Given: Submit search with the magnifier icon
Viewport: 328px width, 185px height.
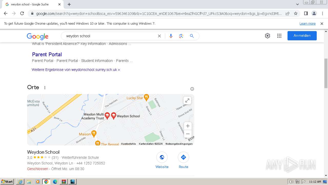Looking at the screenshot, I should point(192,36).
